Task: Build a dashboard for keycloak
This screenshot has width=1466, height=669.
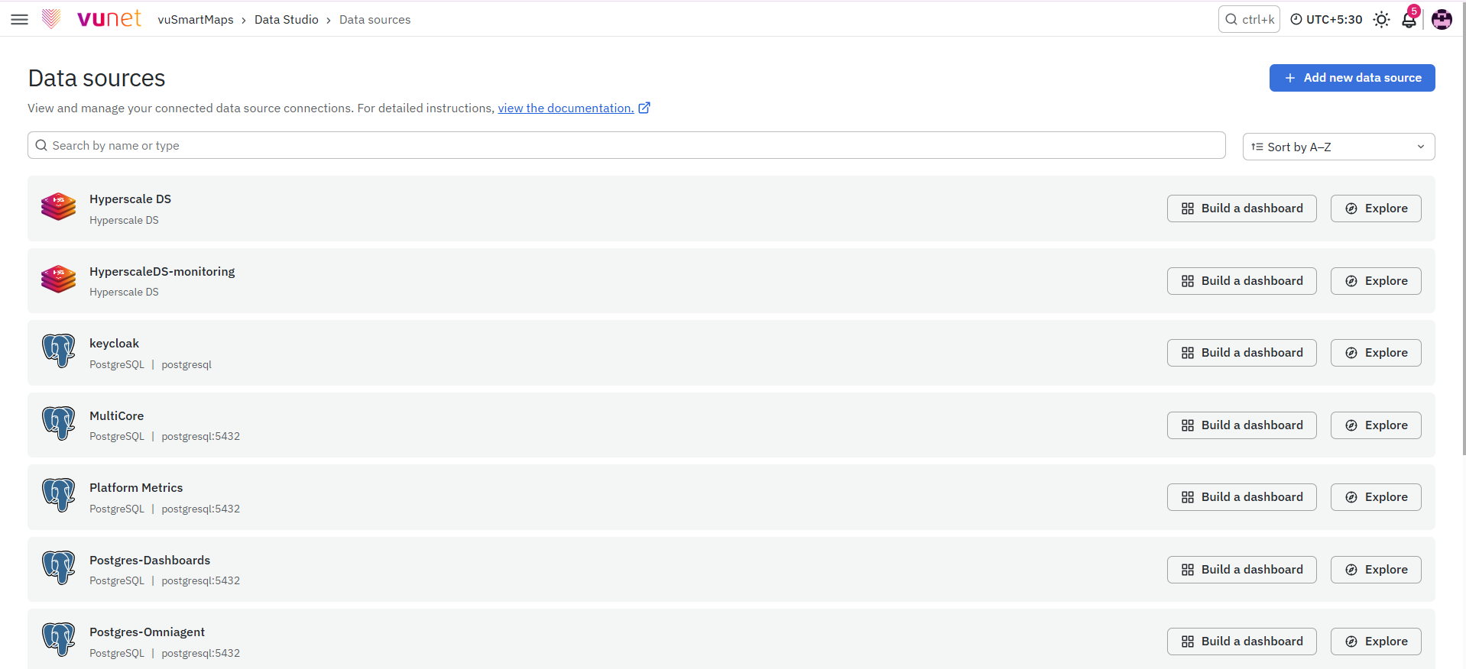Action: click(1242, 353)
